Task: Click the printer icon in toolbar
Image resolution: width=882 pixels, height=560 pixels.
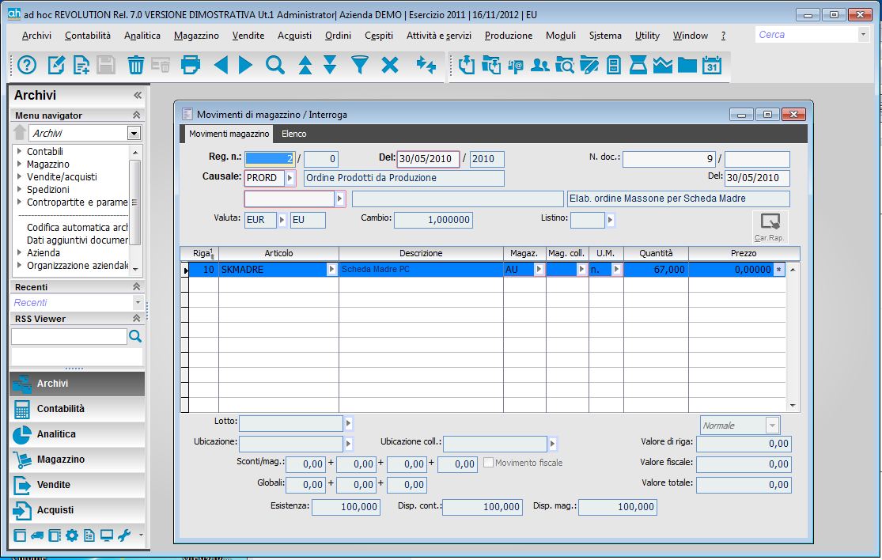Action: [x=191, y=66]
